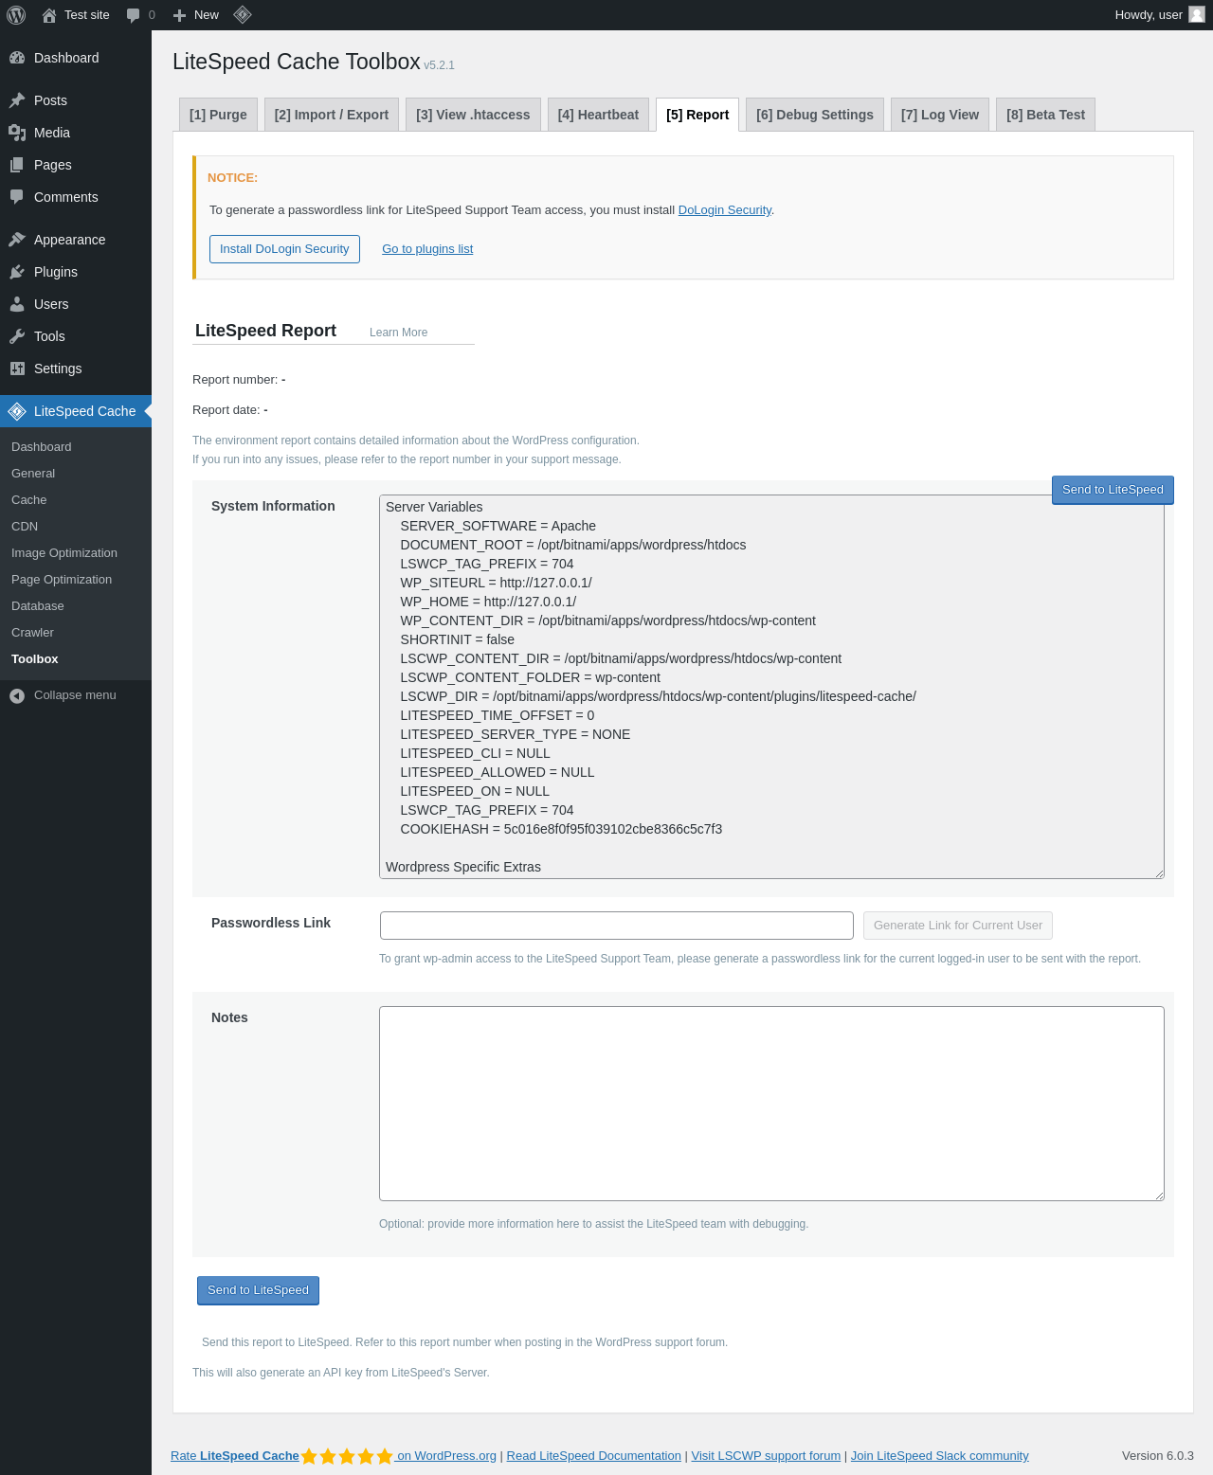Go to Image Optimization submenu

64,553
